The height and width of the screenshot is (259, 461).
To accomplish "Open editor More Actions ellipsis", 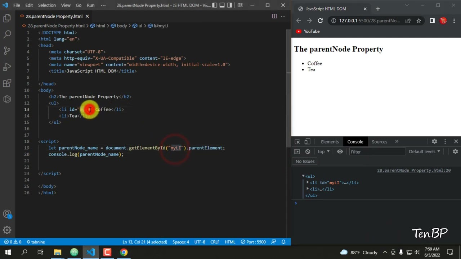I will (x=283, y=16).
